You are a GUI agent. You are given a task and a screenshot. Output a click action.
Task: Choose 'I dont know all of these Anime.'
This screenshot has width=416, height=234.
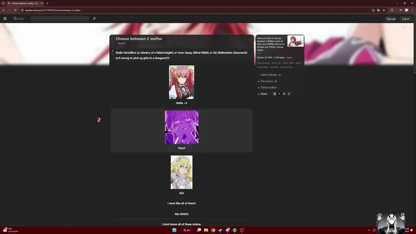(x=181, y=224)
